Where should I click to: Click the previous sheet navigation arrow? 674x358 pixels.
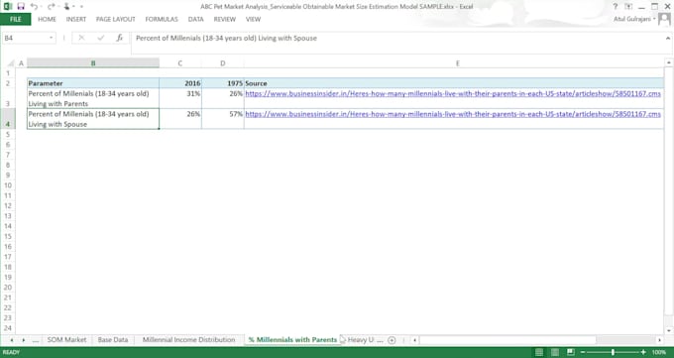[12, 340]
